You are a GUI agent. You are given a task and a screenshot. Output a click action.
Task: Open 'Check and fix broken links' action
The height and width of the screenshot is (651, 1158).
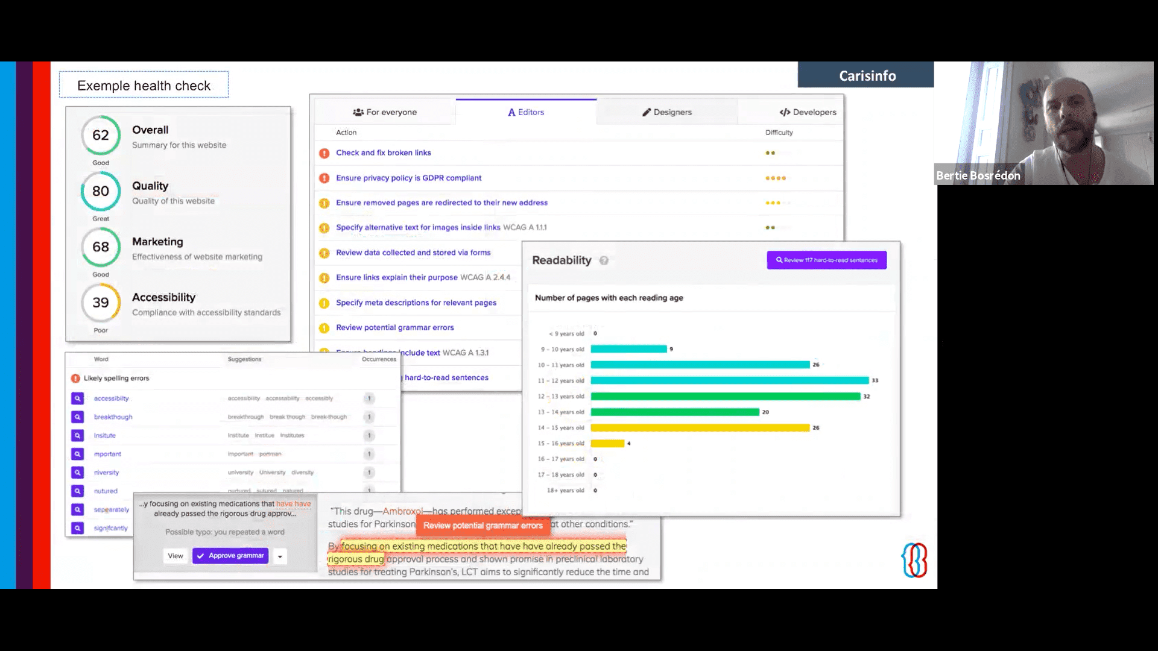pos(384,153)
